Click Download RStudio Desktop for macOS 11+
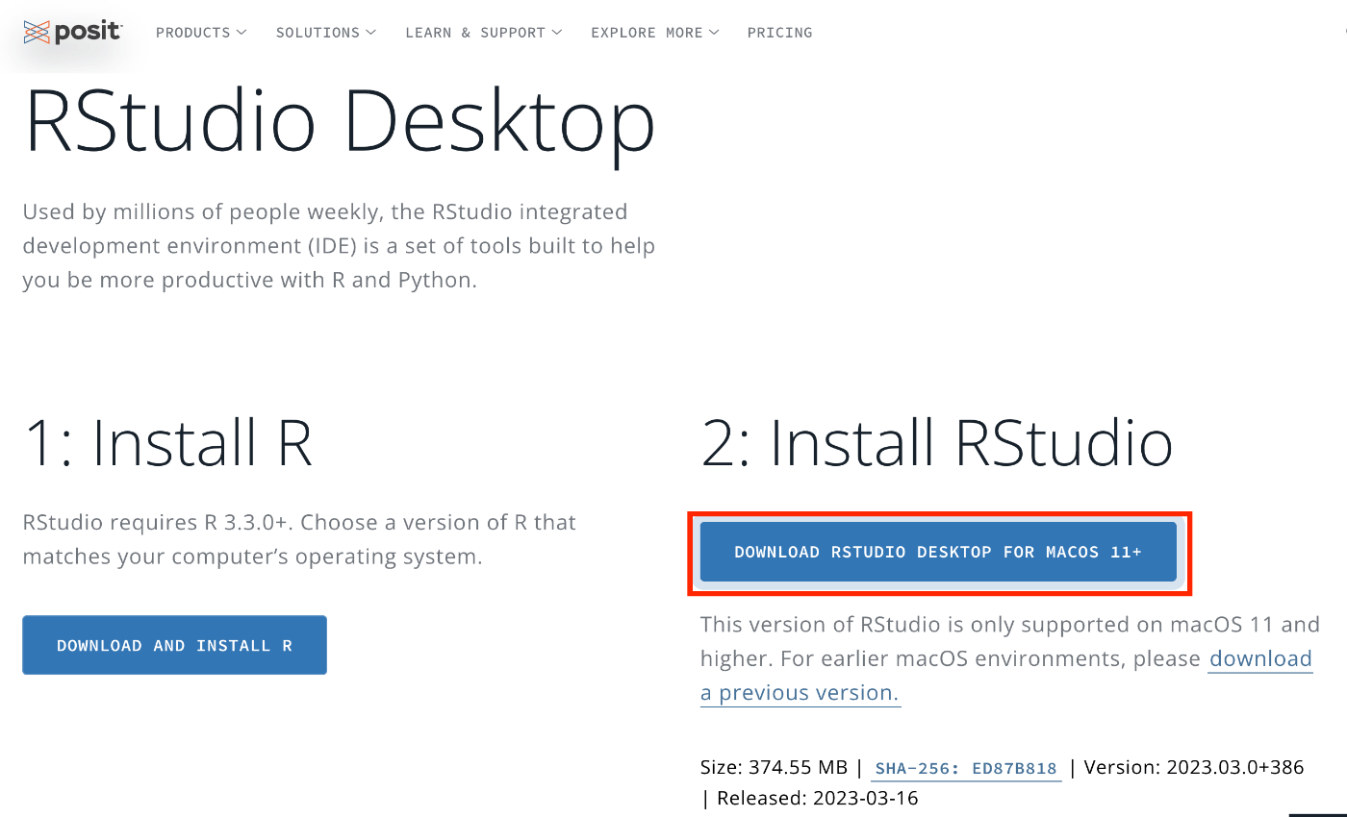This screenshot has width=1347, height=817. click(938, 552)
